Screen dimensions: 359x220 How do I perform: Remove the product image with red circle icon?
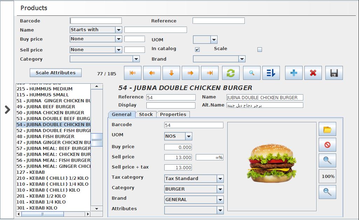click(327, 145)
